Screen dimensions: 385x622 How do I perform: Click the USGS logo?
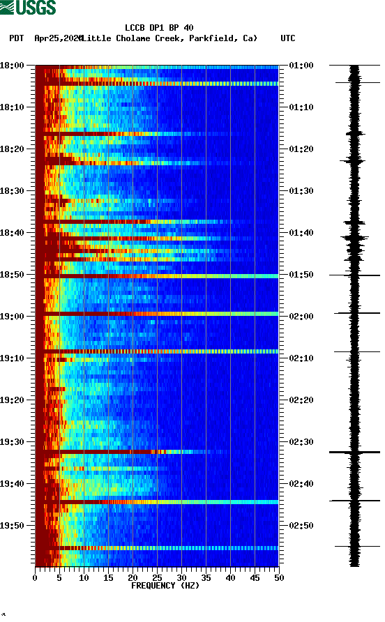(x=28, y=8)
